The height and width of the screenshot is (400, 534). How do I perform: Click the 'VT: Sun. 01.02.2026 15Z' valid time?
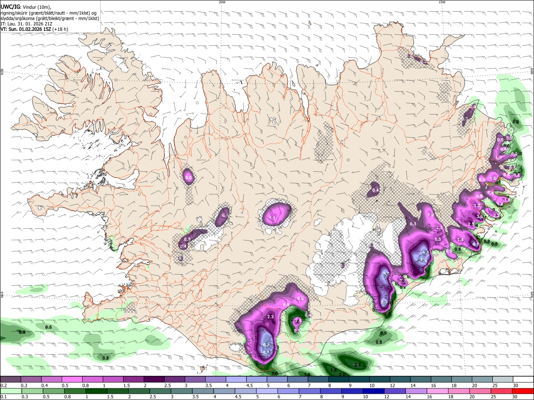pos(26,29)
